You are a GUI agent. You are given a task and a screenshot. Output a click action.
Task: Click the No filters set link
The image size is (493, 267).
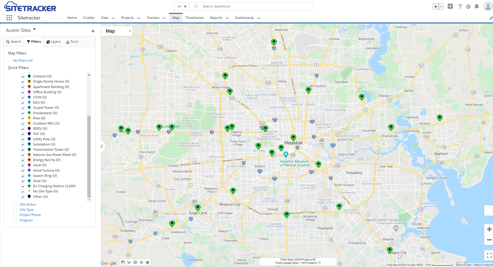pyautogui.click(x=23, y=61)
